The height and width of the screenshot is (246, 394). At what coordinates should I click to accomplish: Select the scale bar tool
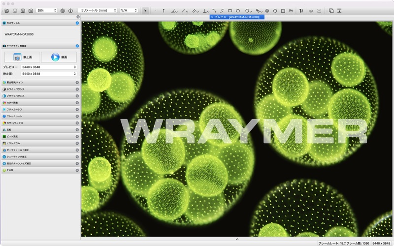[x=291, y=10]
